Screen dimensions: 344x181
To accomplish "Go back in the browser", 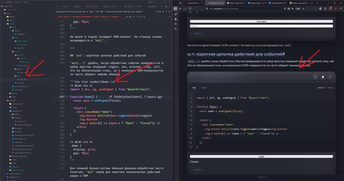I will tap(180, 9).
